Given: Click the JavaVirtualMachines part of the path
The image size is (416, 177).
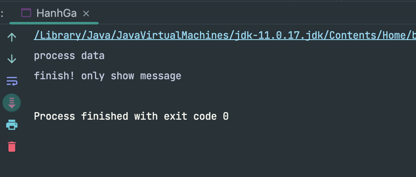Looking at the screenshot, I should click(x=173, y=35).
